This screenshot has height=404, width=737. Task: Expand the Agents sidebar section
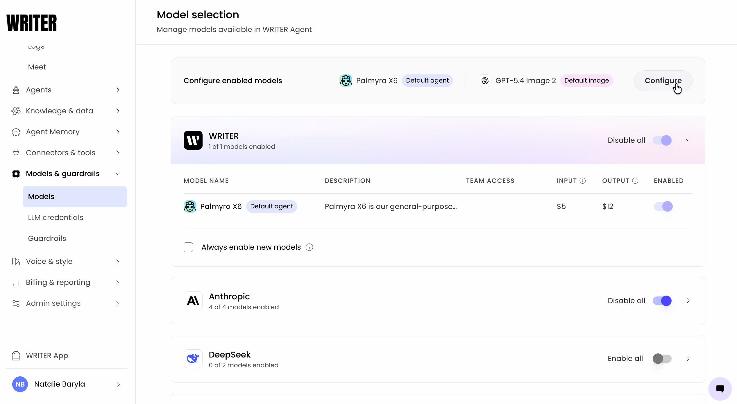click(118, 90)
